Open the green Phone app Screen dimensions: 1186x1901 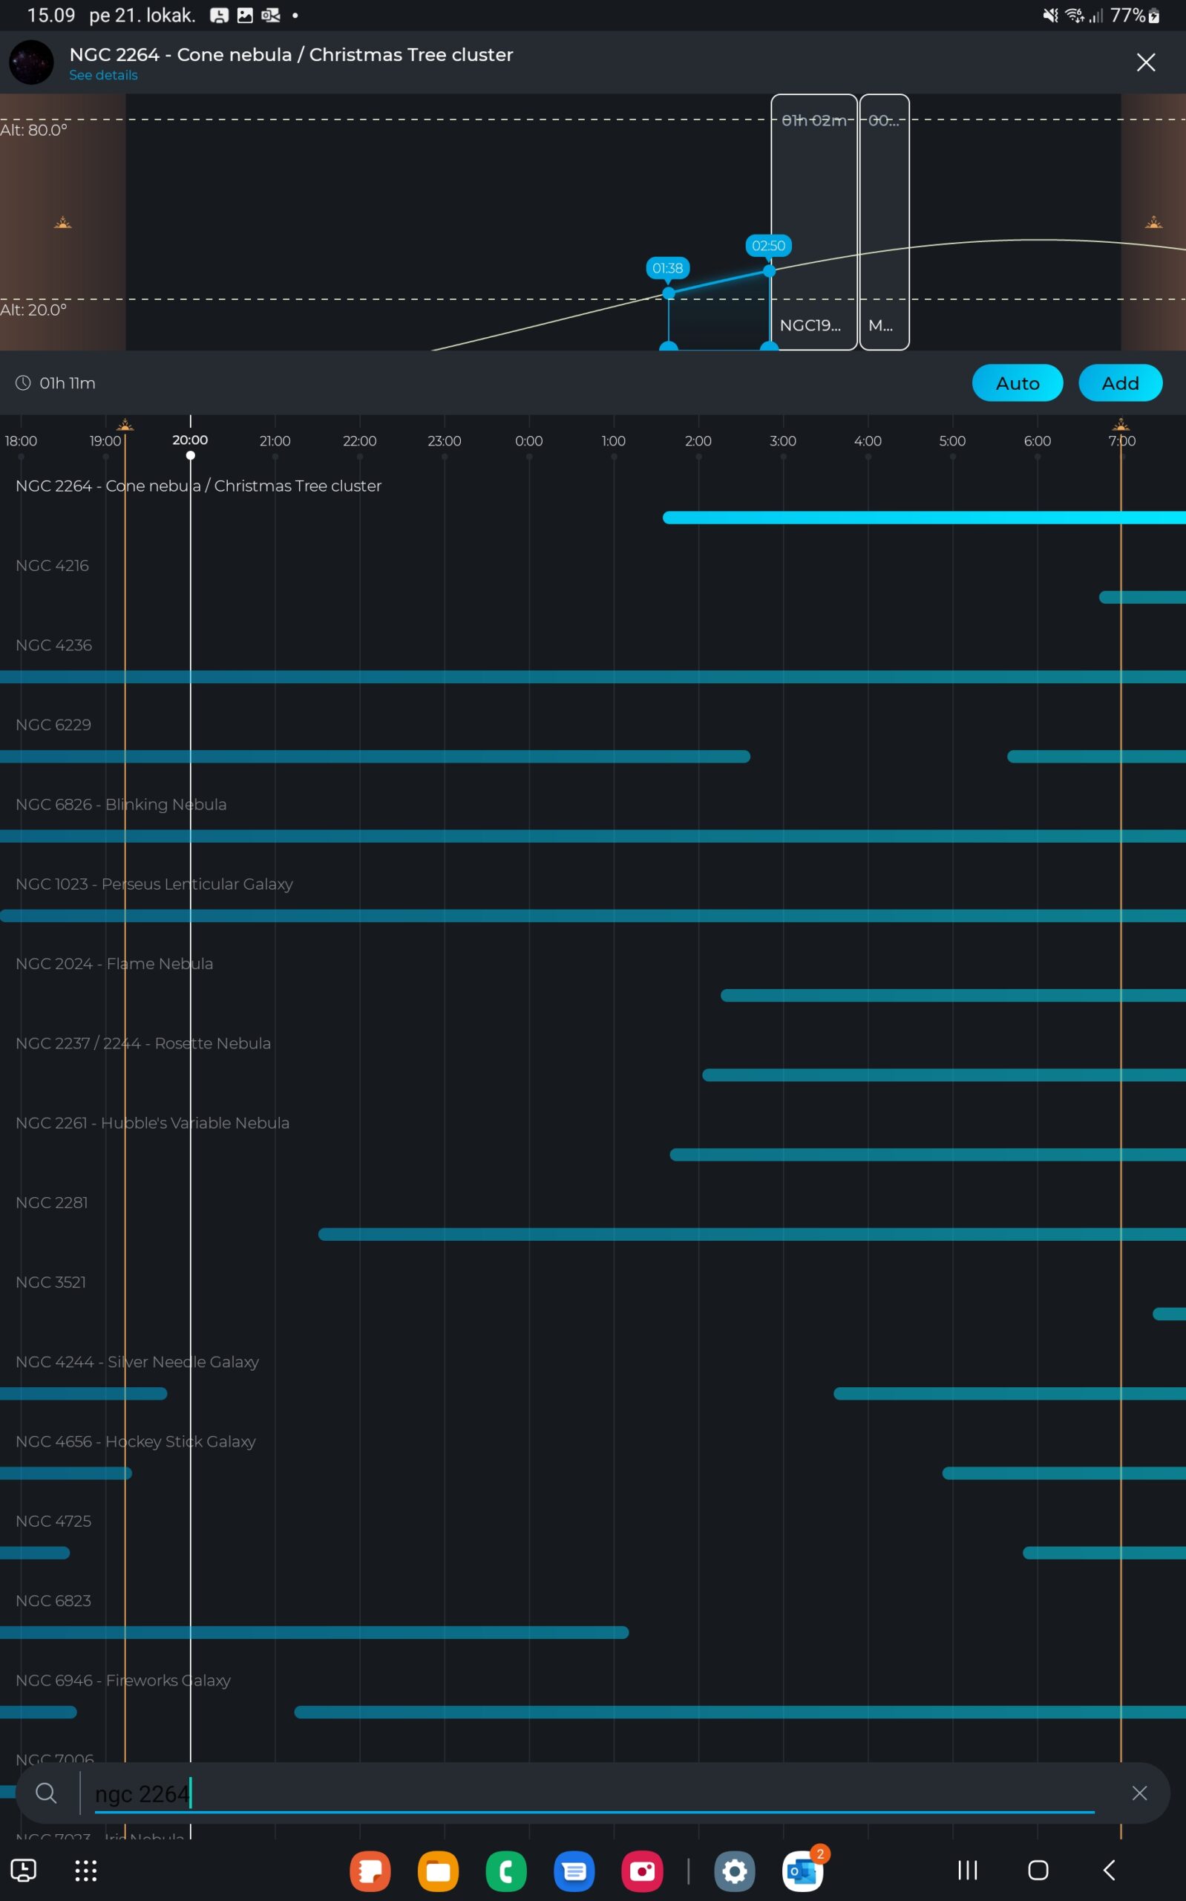(x=506, y=1871)
